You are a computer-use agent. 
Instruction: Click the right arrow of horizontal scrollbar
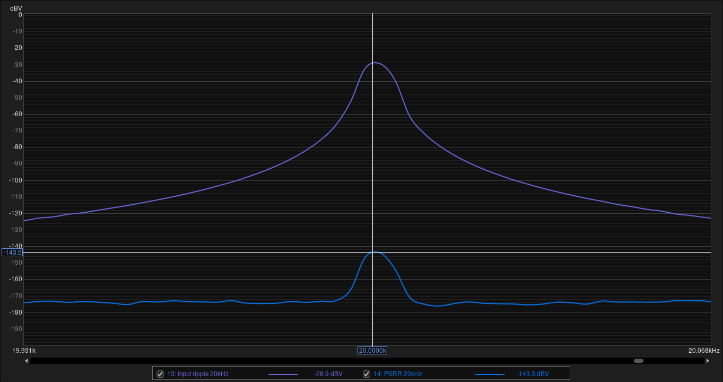click(x=708, y=361)
